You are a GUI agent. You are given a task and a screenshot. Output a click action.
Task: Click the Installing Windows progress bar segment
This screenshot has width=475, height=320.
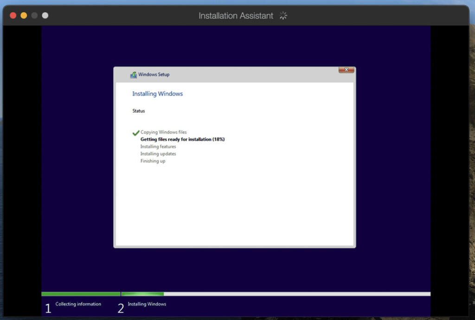tap(276, 294)
